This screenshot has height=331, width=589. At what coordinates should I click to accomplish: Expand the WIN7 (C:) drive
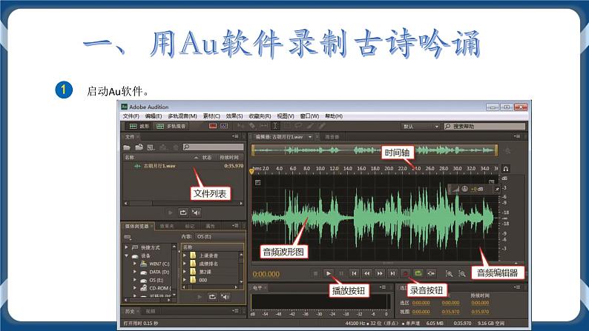coord(134,264)
